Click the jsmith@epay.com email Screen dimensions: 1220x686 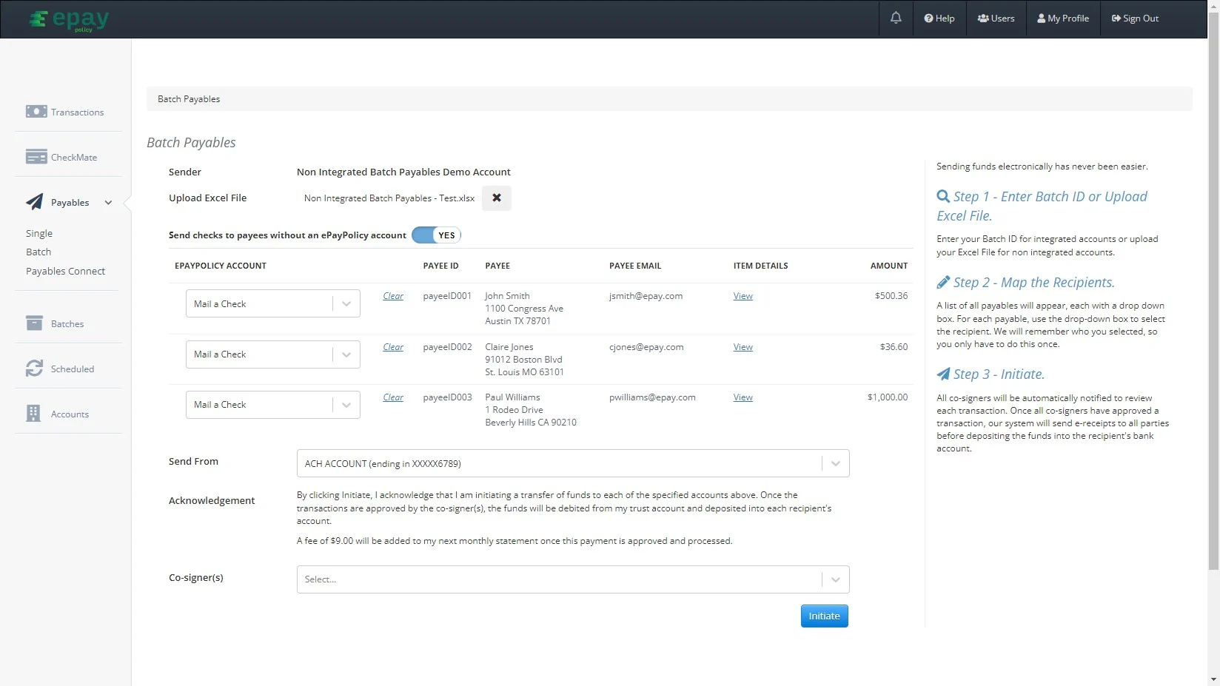pyautogui.click(x=646, y=296)
